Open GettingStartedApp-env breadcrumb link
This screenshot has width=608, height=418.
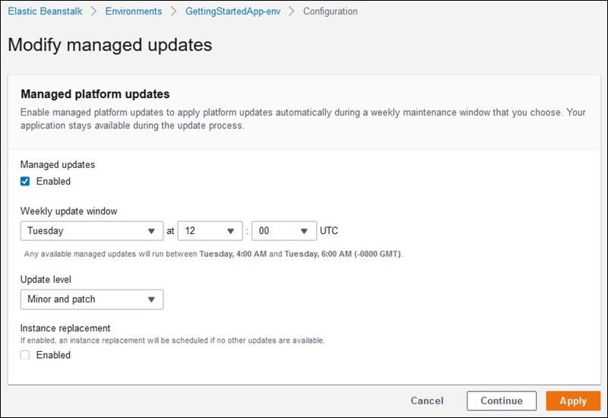tap(233, 11)
